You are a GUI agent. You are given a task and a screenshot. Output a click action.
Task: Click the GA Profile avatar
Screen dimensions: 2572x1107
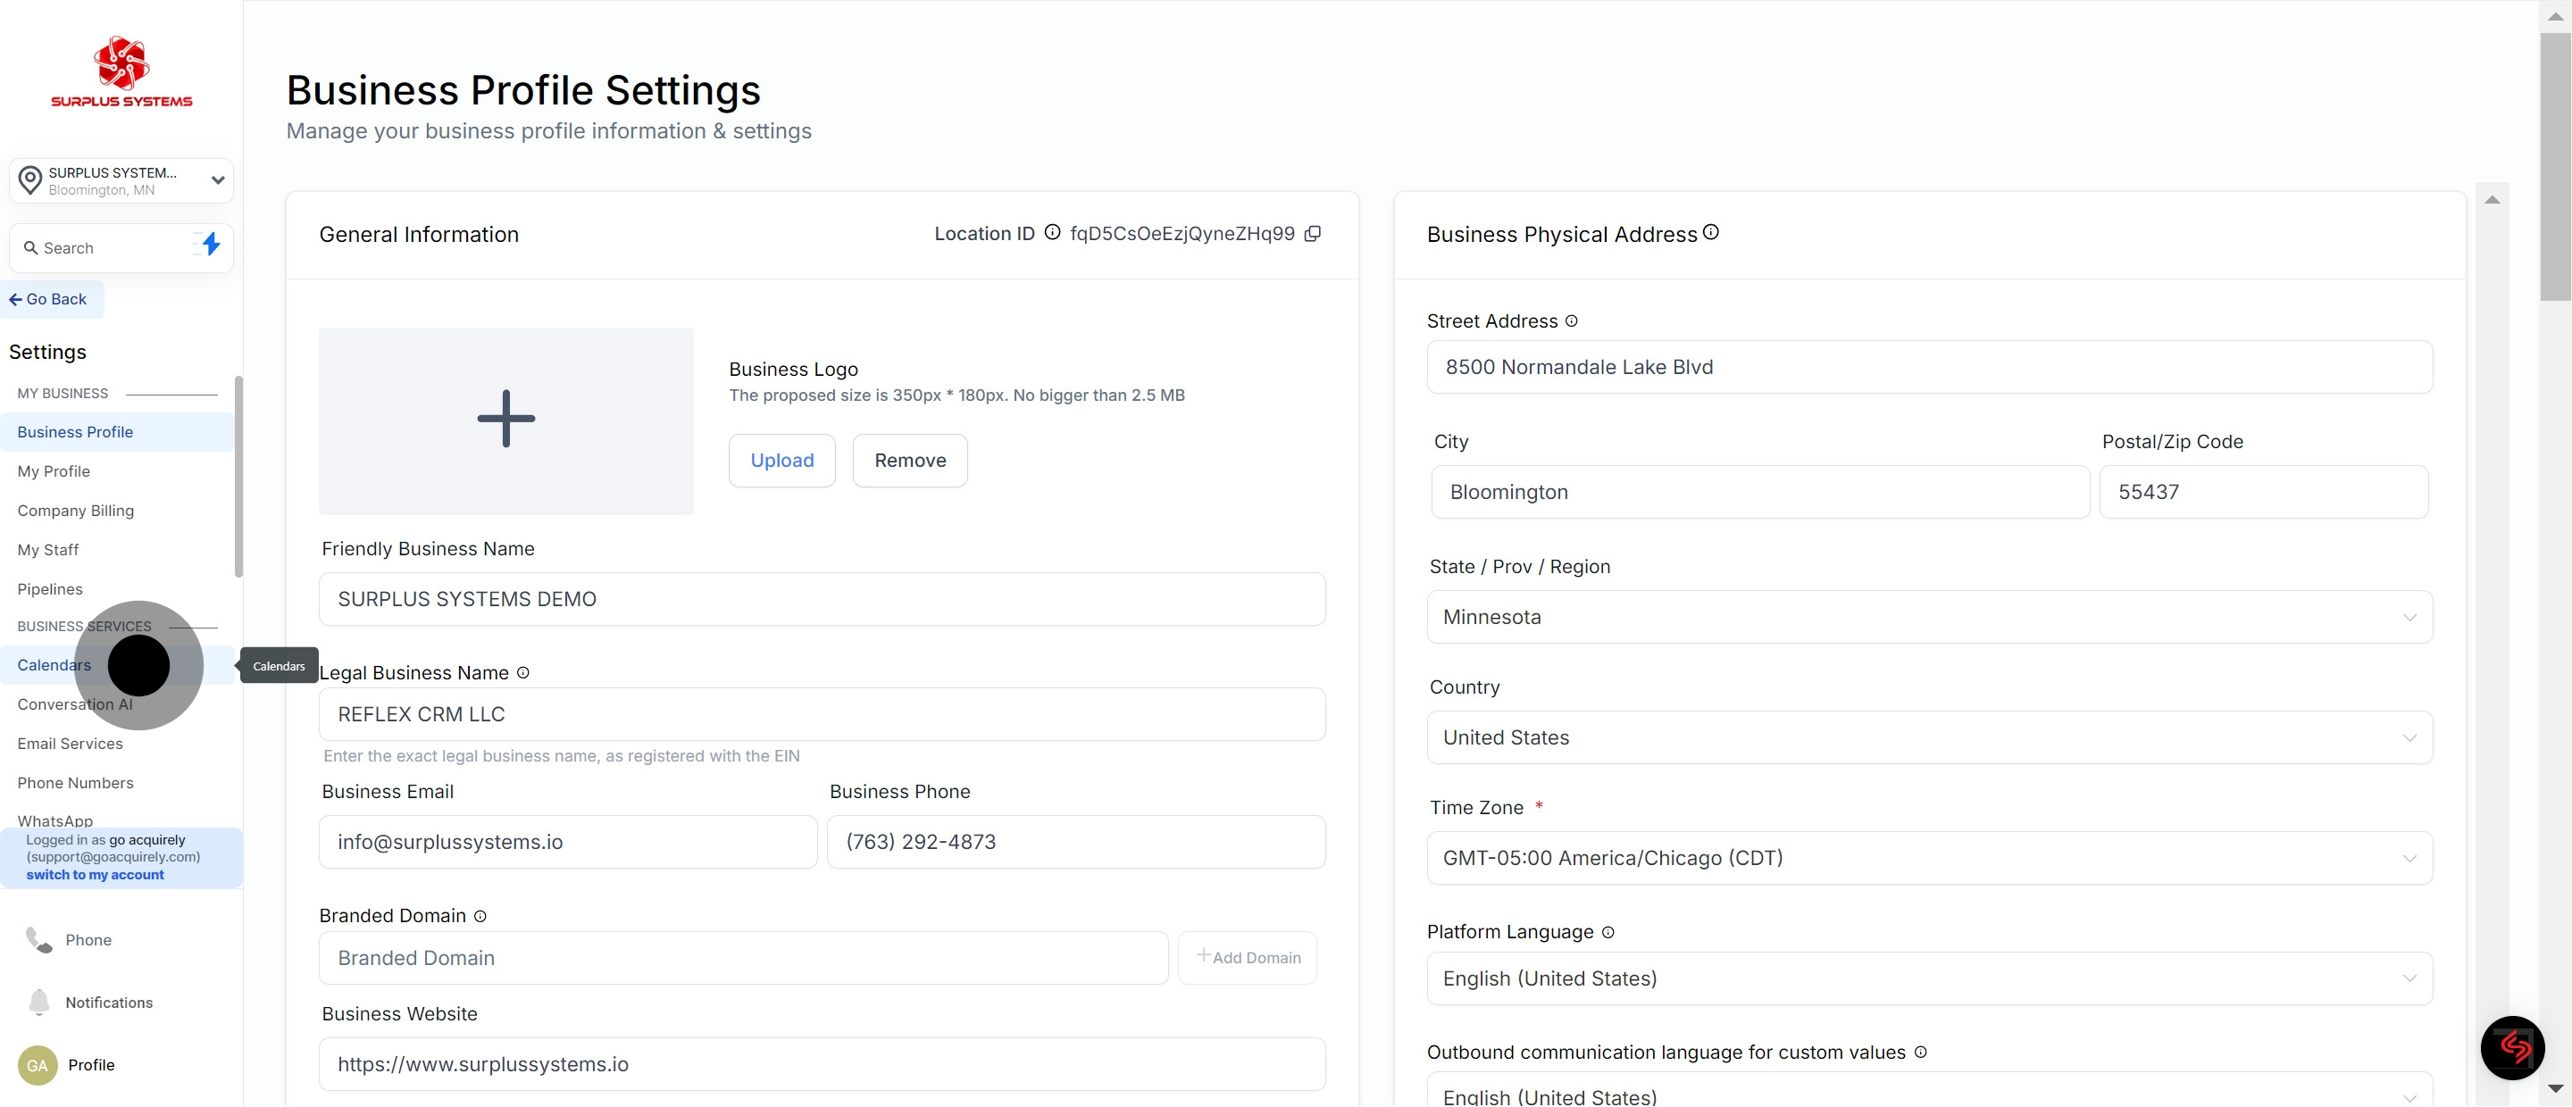point(38,1065)
